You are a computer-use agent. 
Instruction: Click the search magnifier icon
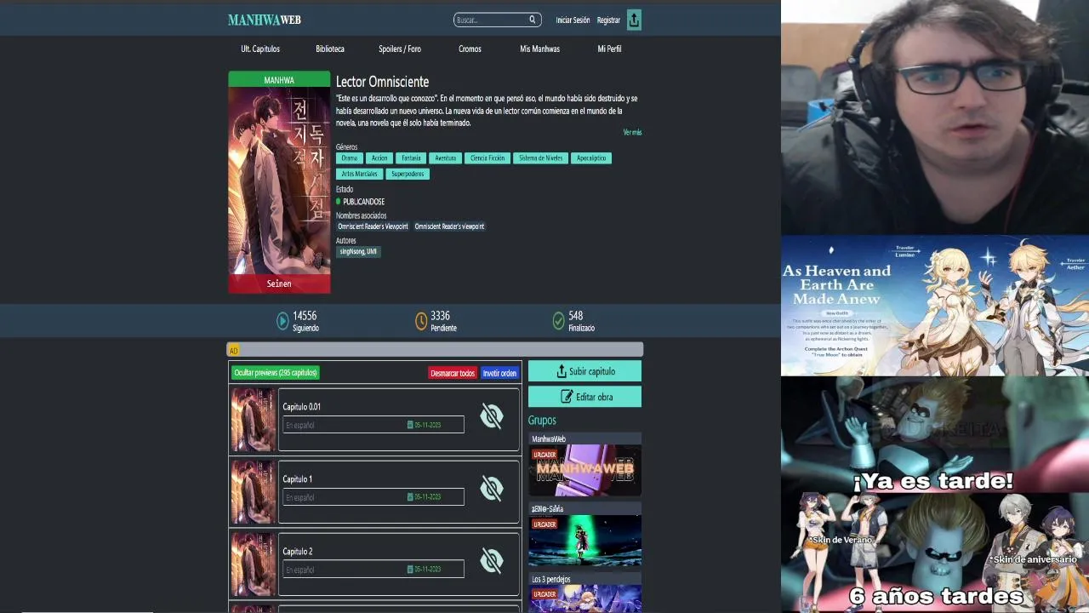pyautogui.click(x=533, y=20)
